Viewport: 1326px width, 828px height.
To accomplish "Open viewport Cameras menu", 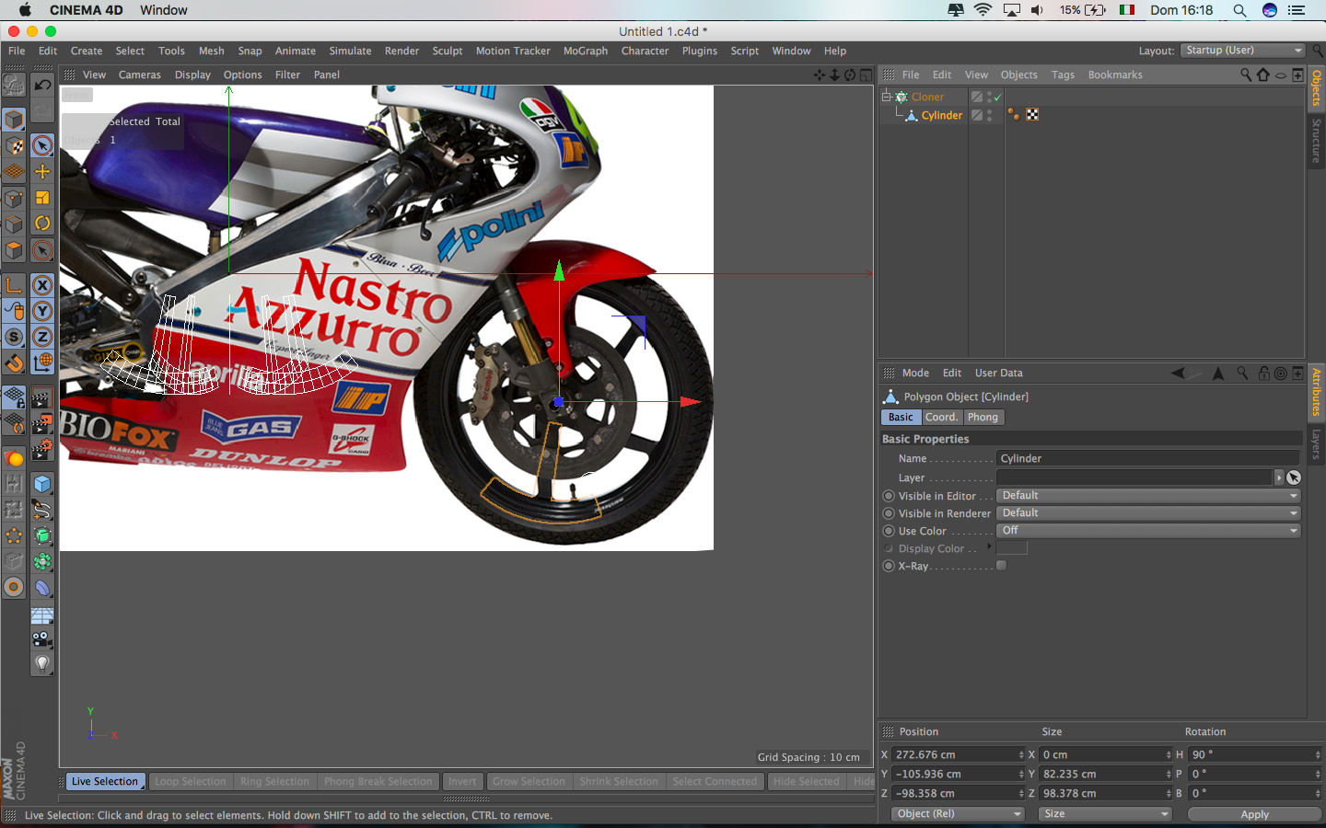I will pos(140,75).
